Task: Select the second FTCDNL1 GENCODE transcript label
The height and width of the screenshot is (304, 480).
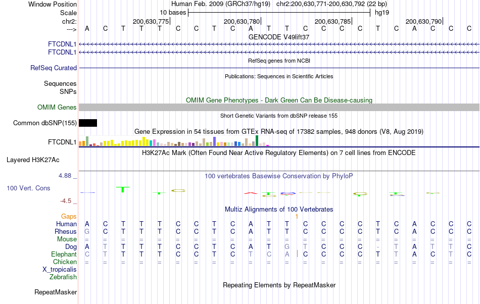Action: 62,53
